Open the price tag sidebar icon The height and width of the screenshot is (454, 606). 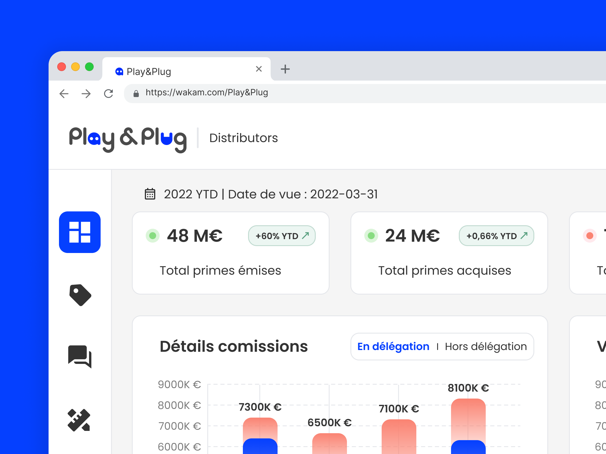coord(80,295)
